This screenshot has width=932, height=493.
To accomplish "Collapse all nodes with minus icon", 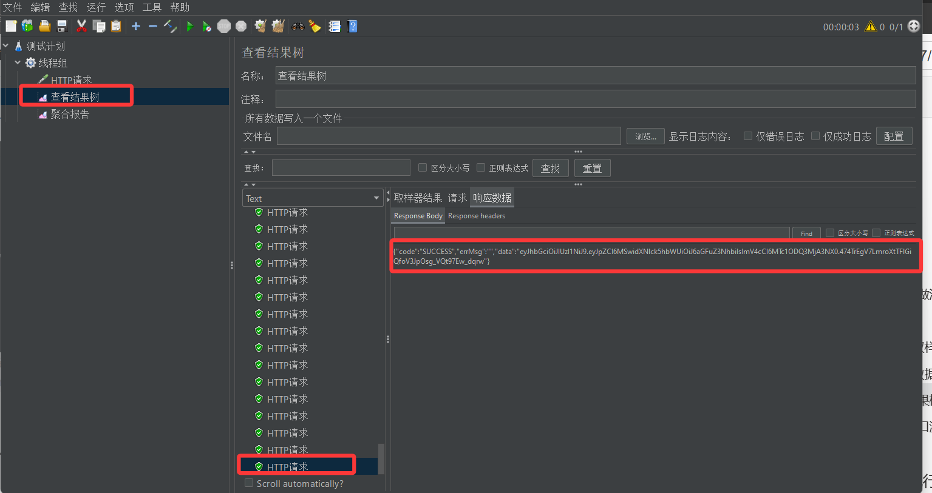I will [x=153, y=26].
